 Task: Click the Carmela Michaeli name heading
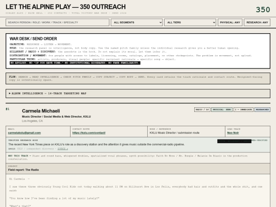(x=41, y=111)
